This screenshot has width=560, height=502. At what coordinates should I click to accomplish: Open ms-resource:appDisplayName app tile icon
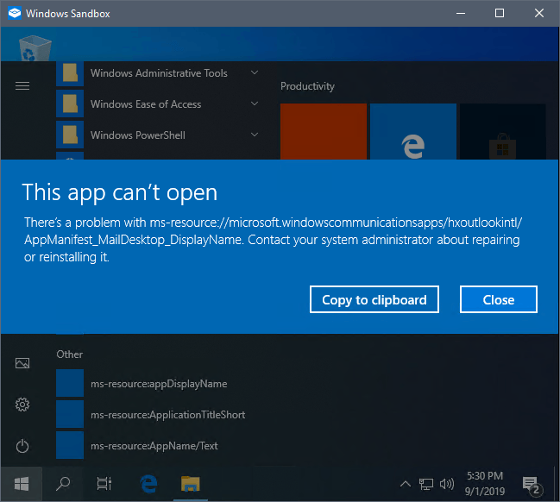pos(70,383)
